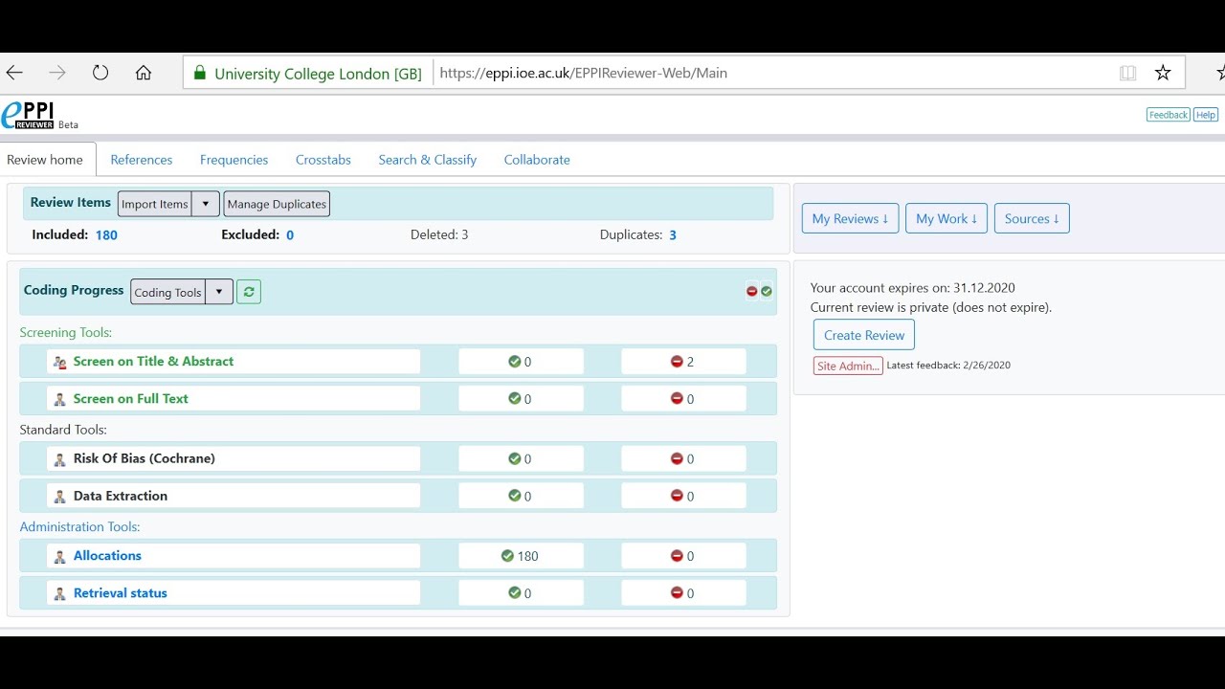Open the Retrieval status tool
Image resolution: width=1225 pixels, height=689 pixels.
tap(121, 592)
